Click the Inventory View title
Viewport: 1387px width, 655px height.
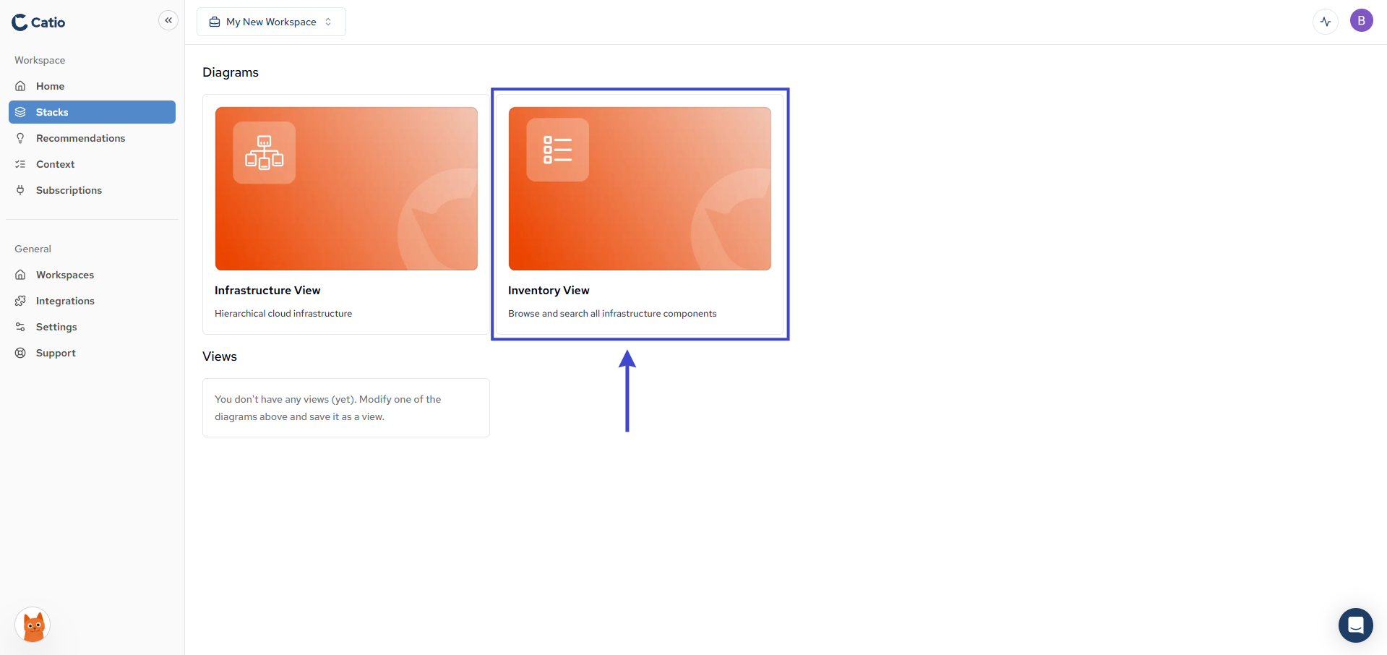click(x=549, y=290)
